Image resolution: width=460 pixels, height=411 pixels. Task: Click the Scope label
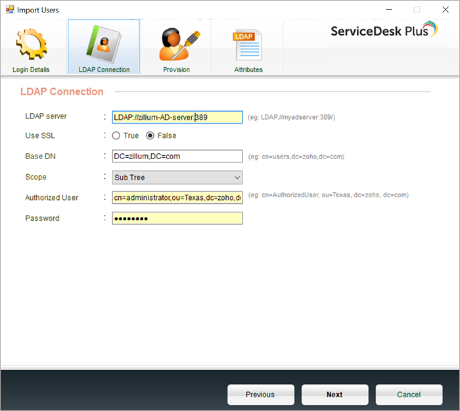pos(35,177)
